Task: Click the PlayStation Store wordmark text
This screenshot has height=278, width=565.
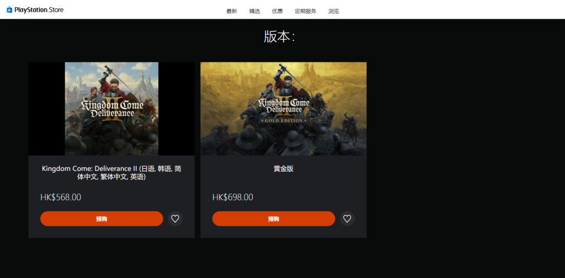Action: click(39, 10)
